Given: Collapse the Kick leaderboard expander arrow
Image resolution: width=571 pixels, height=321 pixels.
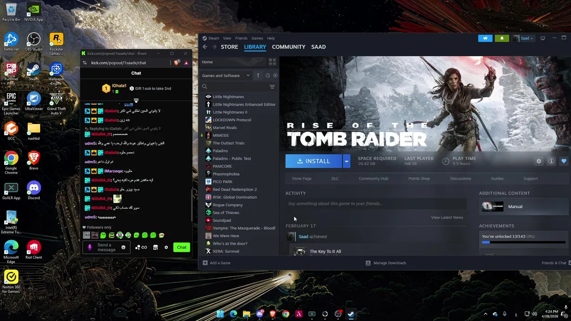Looking at the screenshot, I should point(136,100).
